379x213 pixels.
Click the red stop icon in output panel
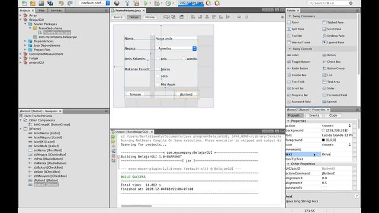(x=113, y=156)
